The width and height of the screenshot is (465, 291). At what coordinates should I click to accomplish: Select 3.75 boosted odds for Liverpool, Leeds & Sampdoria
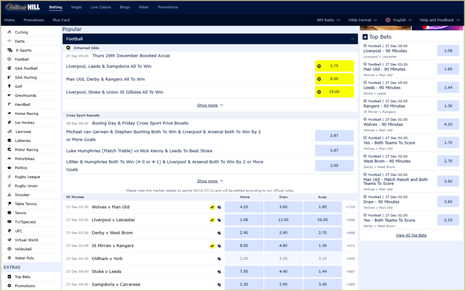point(334,66)
